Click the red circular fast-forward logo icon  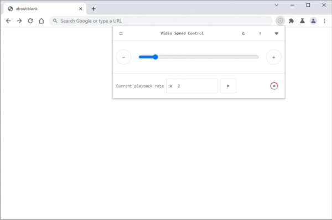tap(274, 86)
